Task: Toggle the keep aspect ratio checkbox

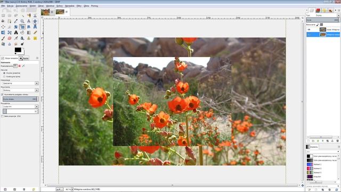Action: [x=2, y=116]
